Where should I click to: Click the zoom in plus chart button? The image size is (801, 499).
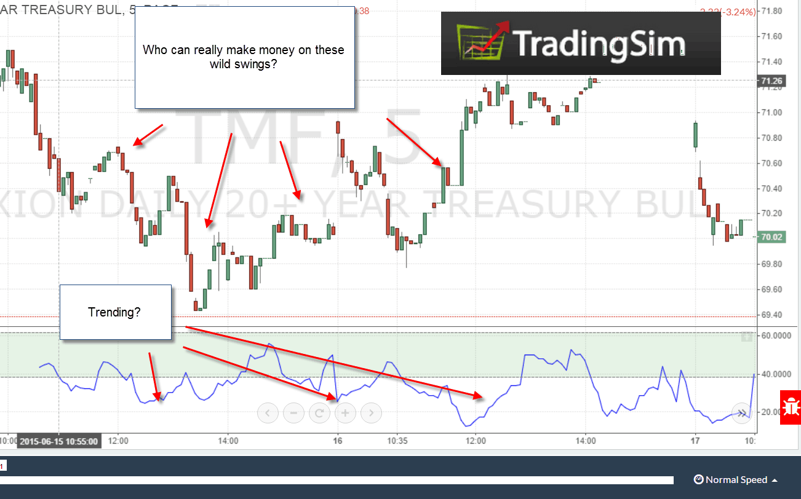click(x=345, y=413)
